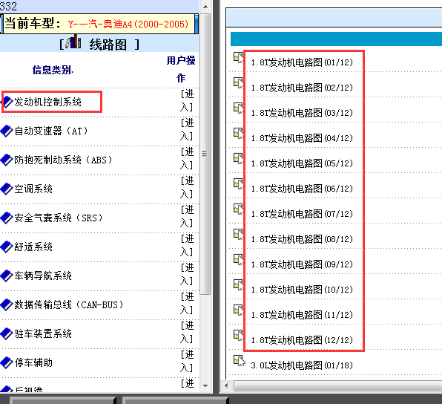Click [进入] for 数据传输总线（CAN-BUS）

[x=187, y=304]
